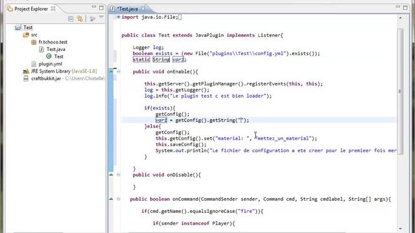Select the src source folder

coord(34,35)
